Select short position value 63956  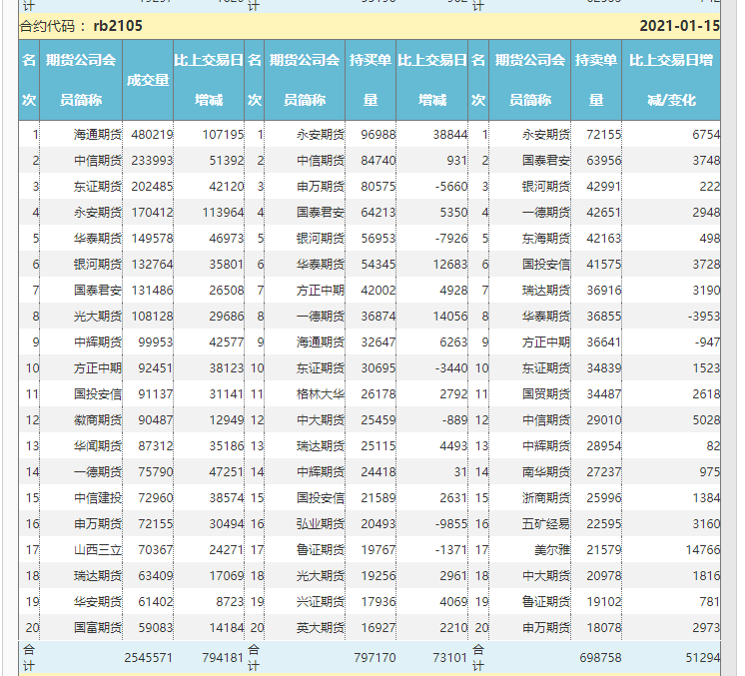(604, 161)
